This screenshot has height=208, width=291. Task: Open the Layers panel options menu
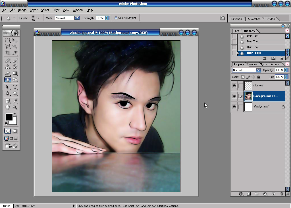(x=287, y=64)
